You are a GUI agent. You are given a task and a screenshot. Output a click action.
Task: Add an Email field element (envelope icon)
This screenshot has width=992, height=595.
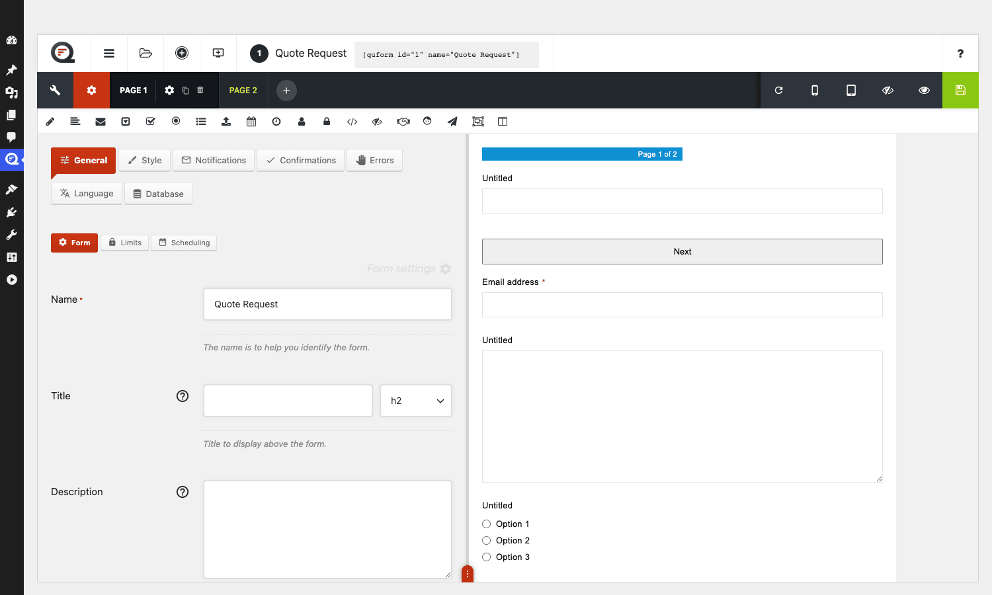coord(101,122)
